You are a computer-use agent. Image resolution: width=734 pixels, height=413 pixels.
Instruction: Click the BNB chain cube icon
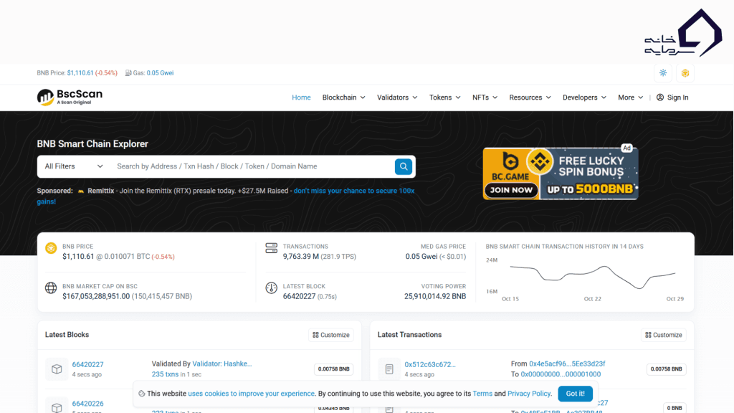click(685, 73)
